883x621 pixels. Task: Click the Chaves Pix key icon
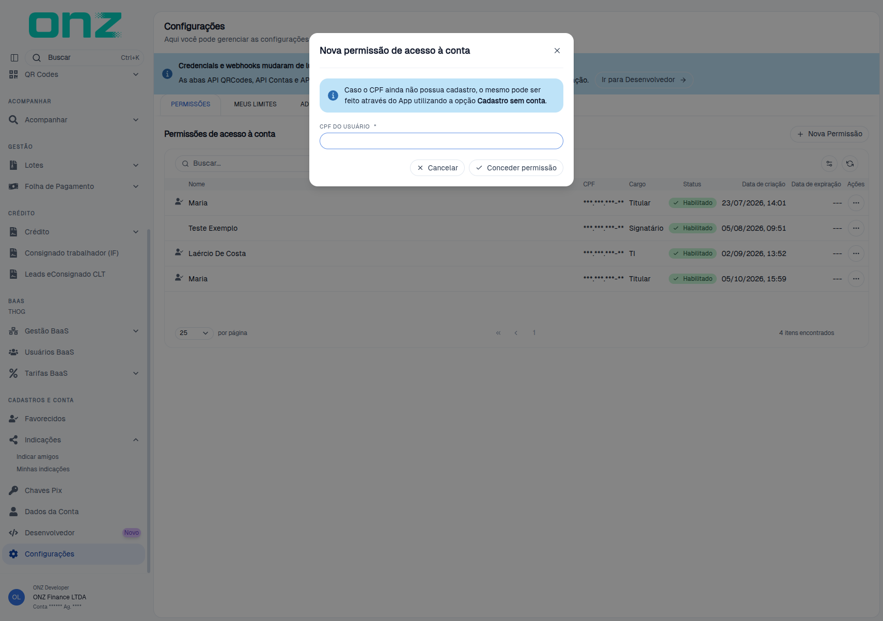(x=13, y=490)
